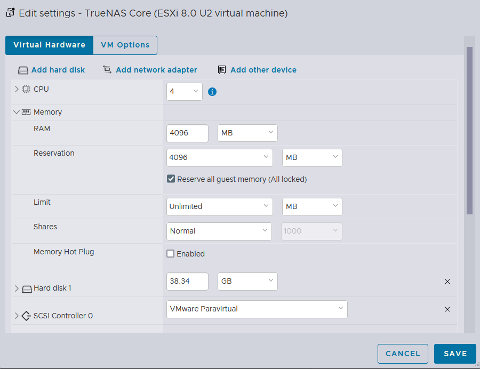Image resolution: width=480 pixels, height=369 pixels.
Task: Click the SAVE button
Action: coord(455,354)
